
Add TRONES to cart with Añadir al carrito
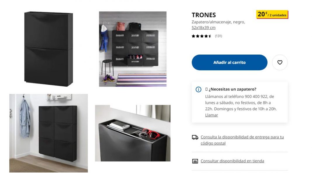[x=229, y=62]
